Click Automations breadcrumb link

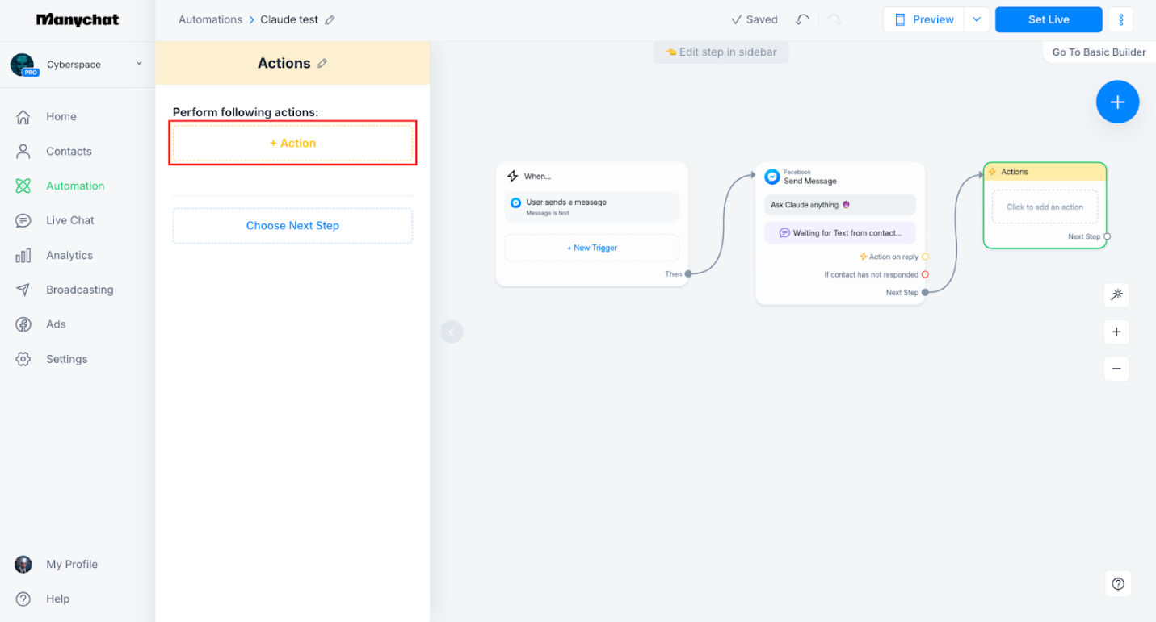click(210, 19)
